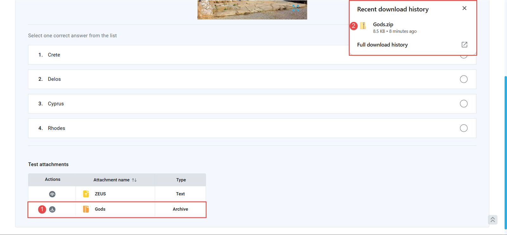This screenshot has height=235, width=507.
Task: Click the Gods archive file icon
Action: [x=86, y=209]
